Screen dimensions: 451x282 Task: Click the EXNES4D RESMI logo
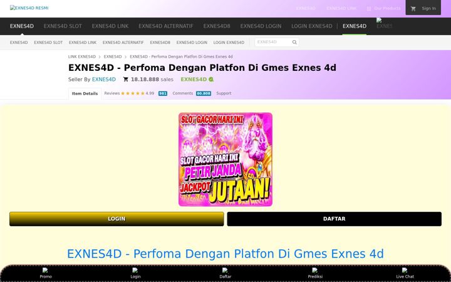tap(29, 8)
